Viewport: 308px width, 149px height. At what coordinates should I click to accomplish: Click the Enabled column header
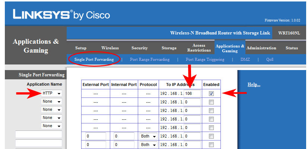[x=211, y=85]
